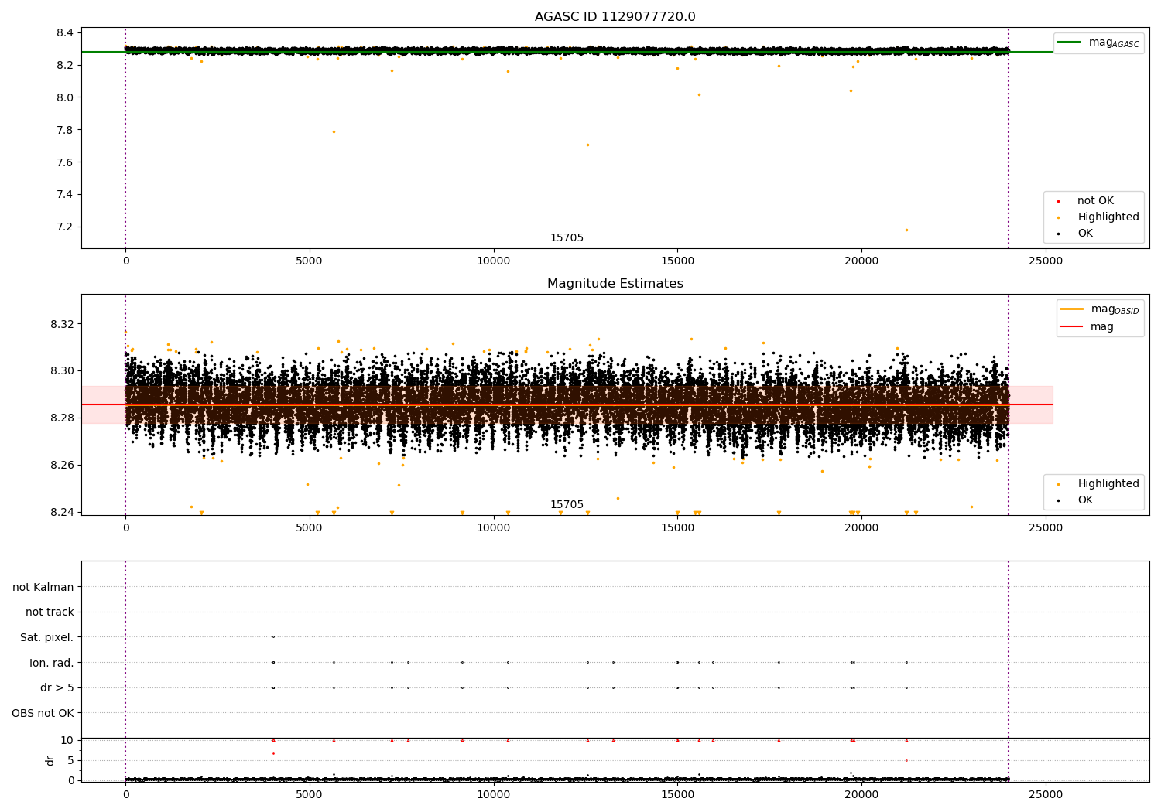Click the 'not Kalman' row label
This screenshot has height=812, width=1161.
(x=43, y=587)
